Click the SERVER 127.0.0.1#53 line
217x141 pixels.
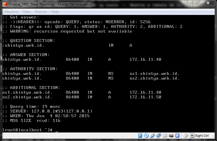(x=47, y=111)
